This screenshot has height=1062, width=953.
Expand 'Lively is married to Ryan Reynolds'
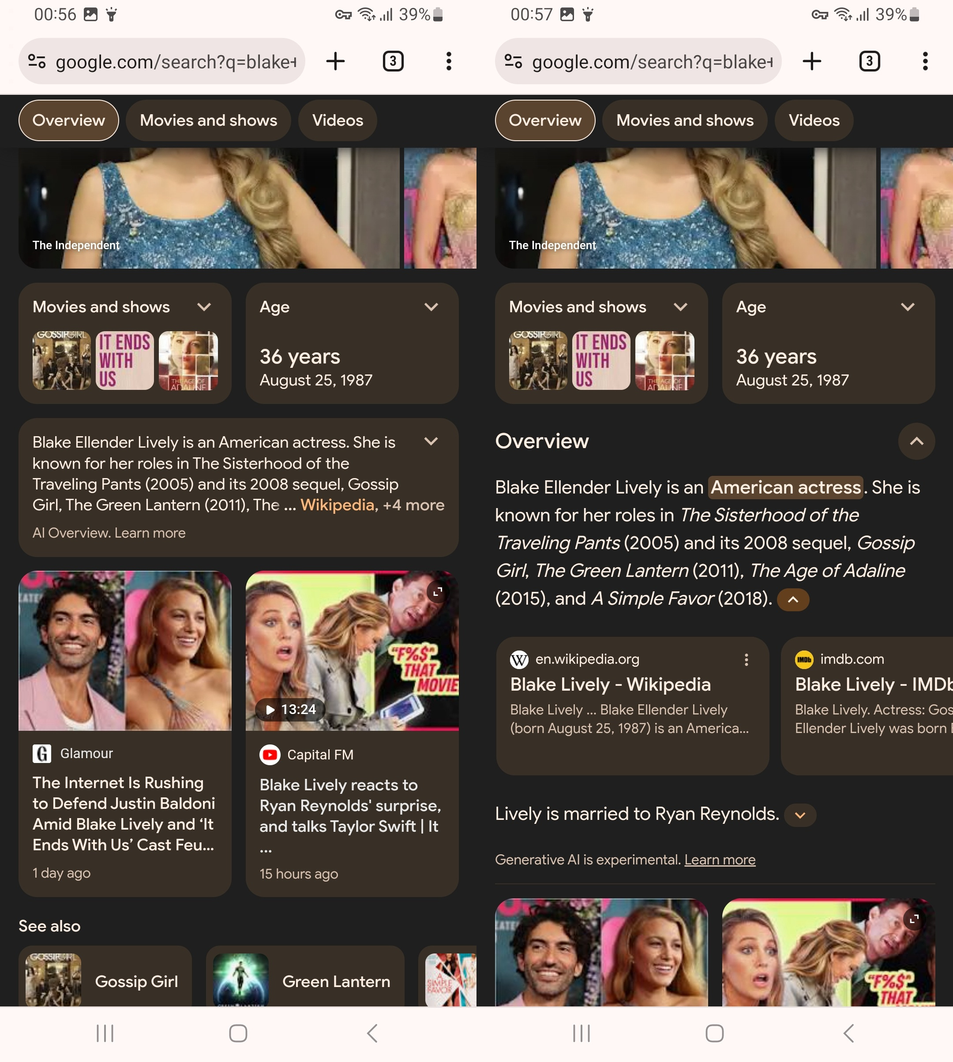tap(800, 815)
